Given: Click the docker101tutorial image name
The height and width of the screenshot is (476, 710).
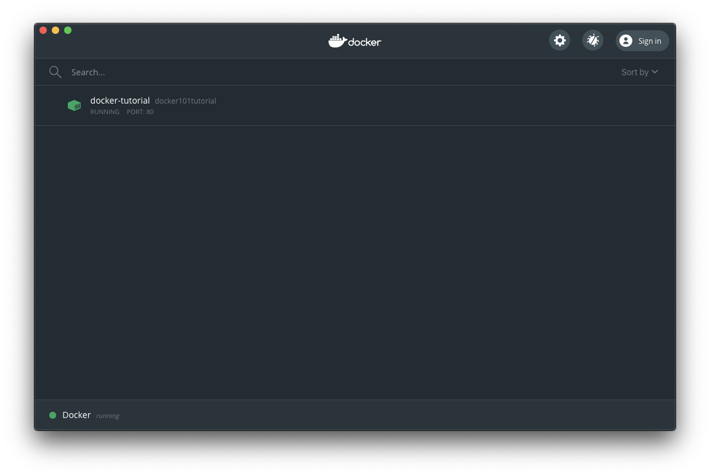Looking at the screenshot, I should click(185, 101).
